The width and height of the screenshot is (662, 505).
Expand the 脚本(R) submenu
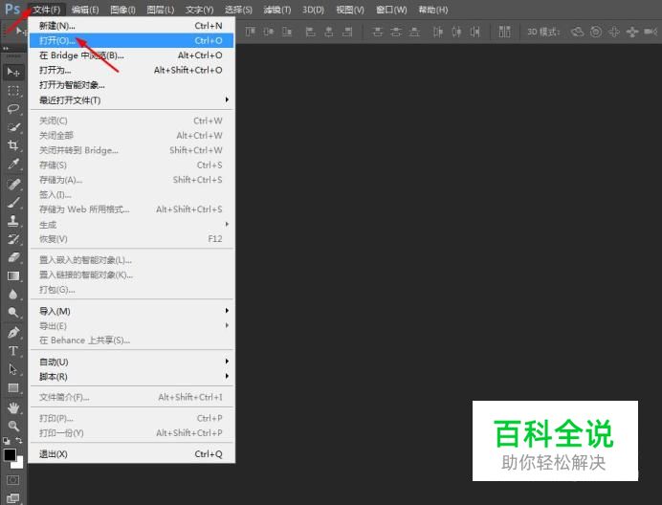(131, 377)
